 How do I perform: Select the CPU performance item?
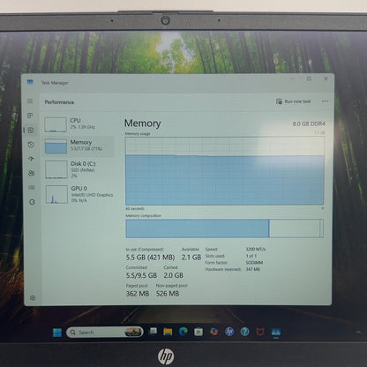79,124
